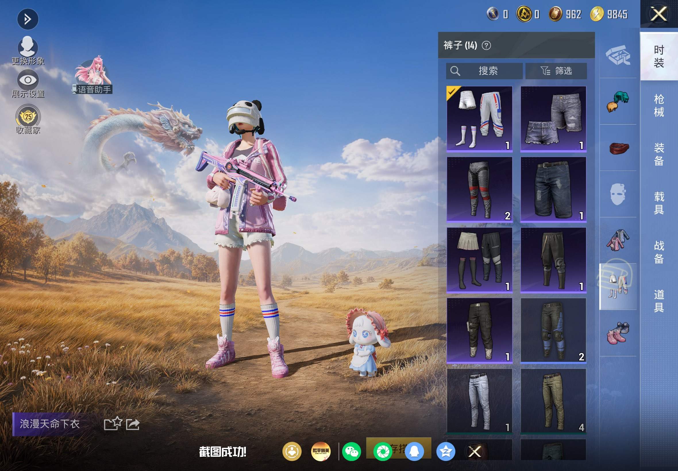This screenshot has width=678, height=471.
Task: Select the light grey jeans item
Action: pos(480,401)
